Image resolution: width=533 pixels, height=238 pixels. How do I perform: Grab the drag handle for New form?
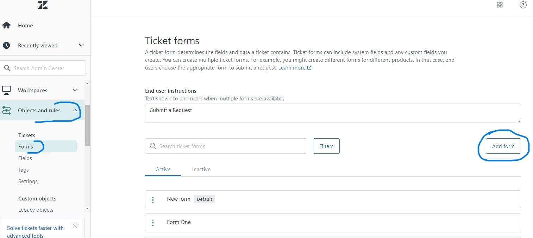pyautogui.click(x=153, y=200)
